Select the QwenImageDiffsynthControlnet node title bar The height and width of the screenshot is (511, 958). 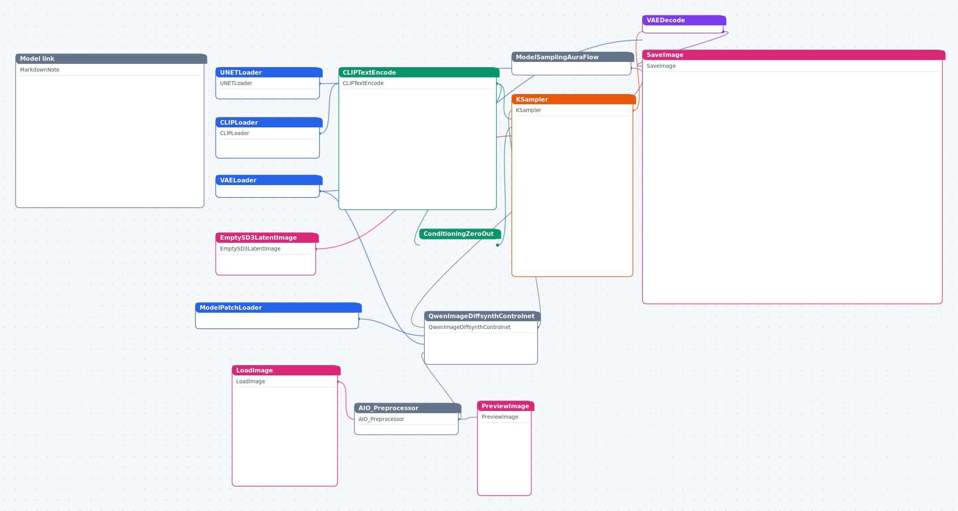click(x=482, y=316)
